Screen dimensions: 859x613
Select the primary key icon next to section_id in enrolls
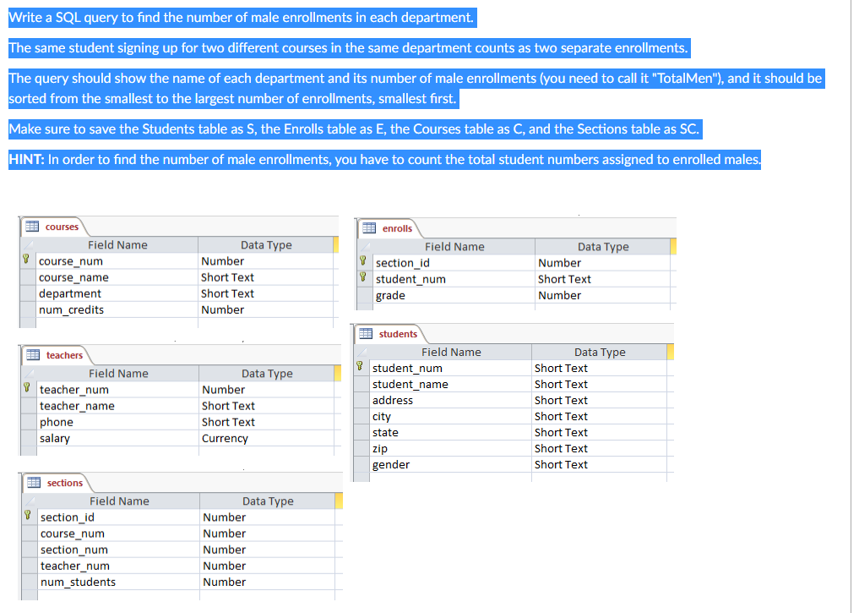(x=363, y=262)
